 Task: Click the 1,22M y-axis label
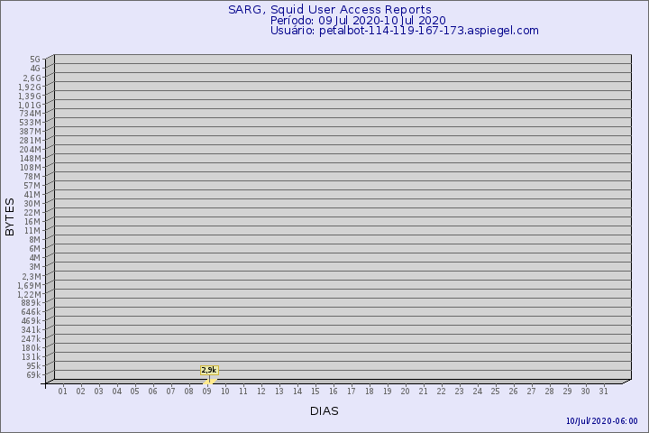[30, 295]
